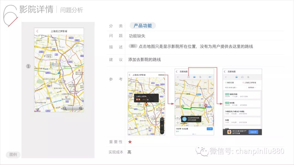Click minus on dark vertical zoom control
The height and width of the screenshot is (165, 294).
coord(162,131)
